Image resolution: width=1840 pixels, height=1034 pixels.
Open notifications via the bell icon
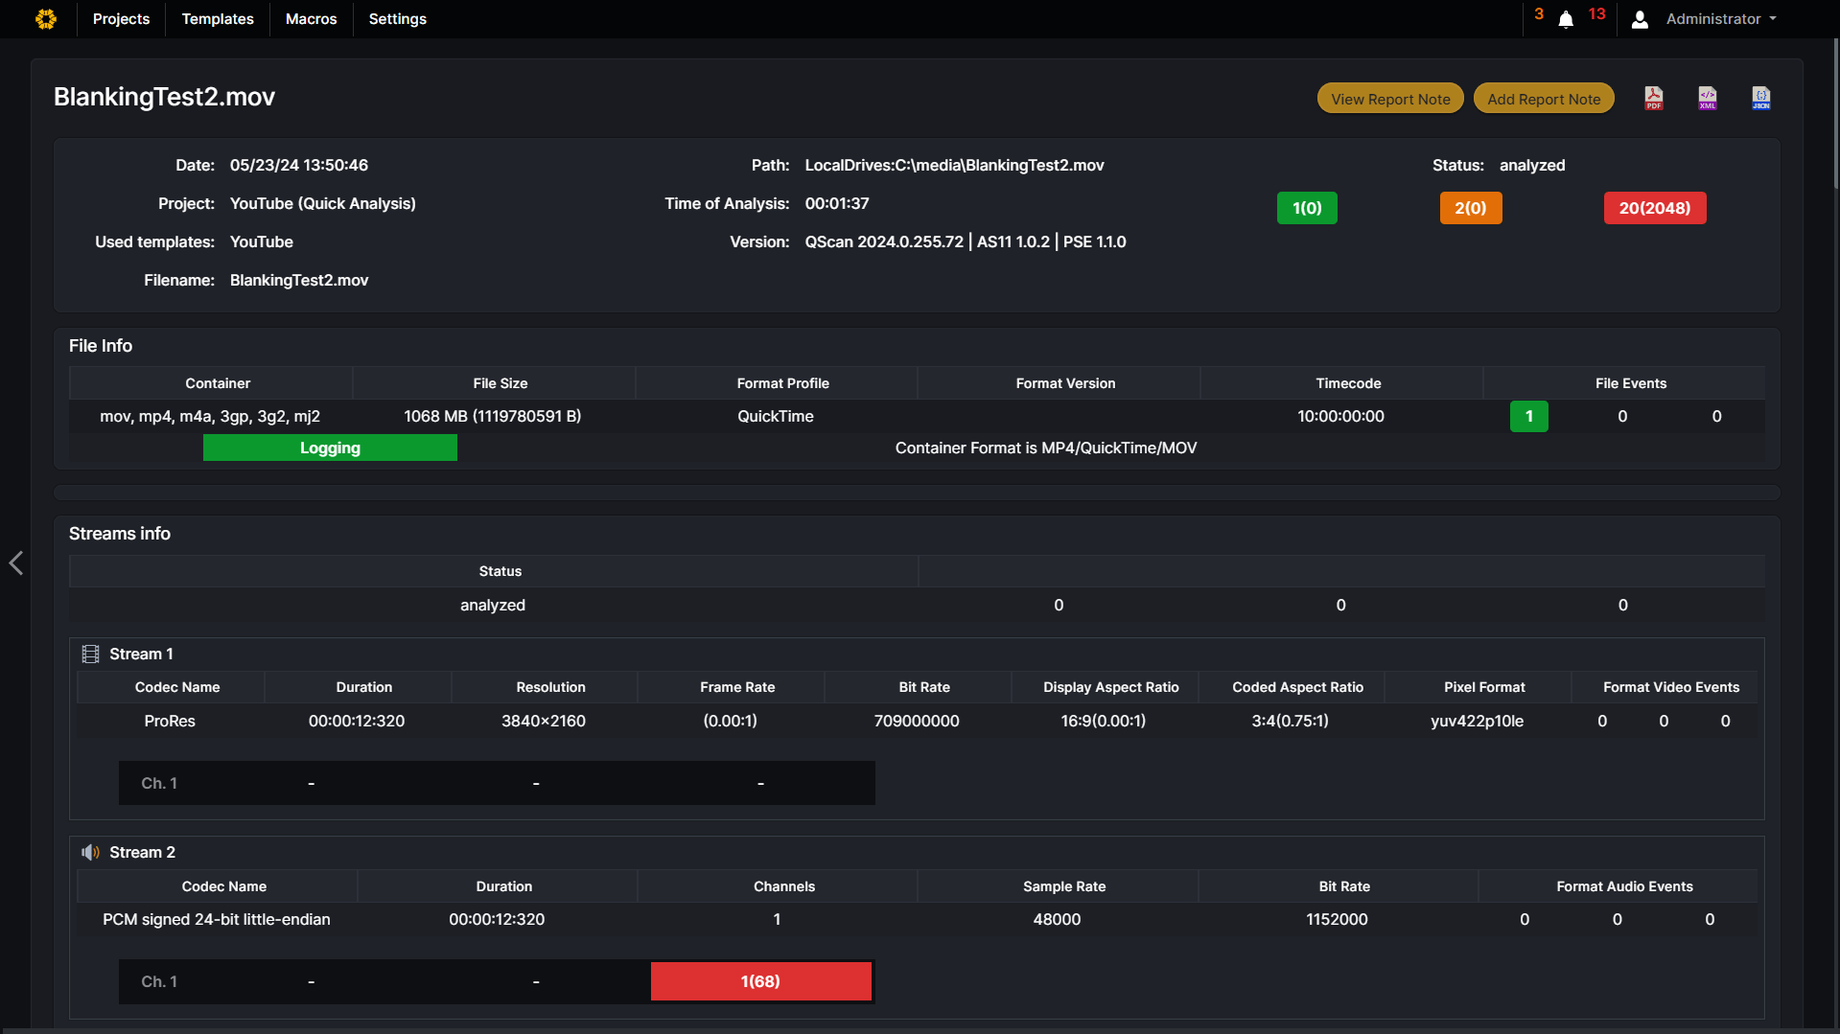[1565, 19]
